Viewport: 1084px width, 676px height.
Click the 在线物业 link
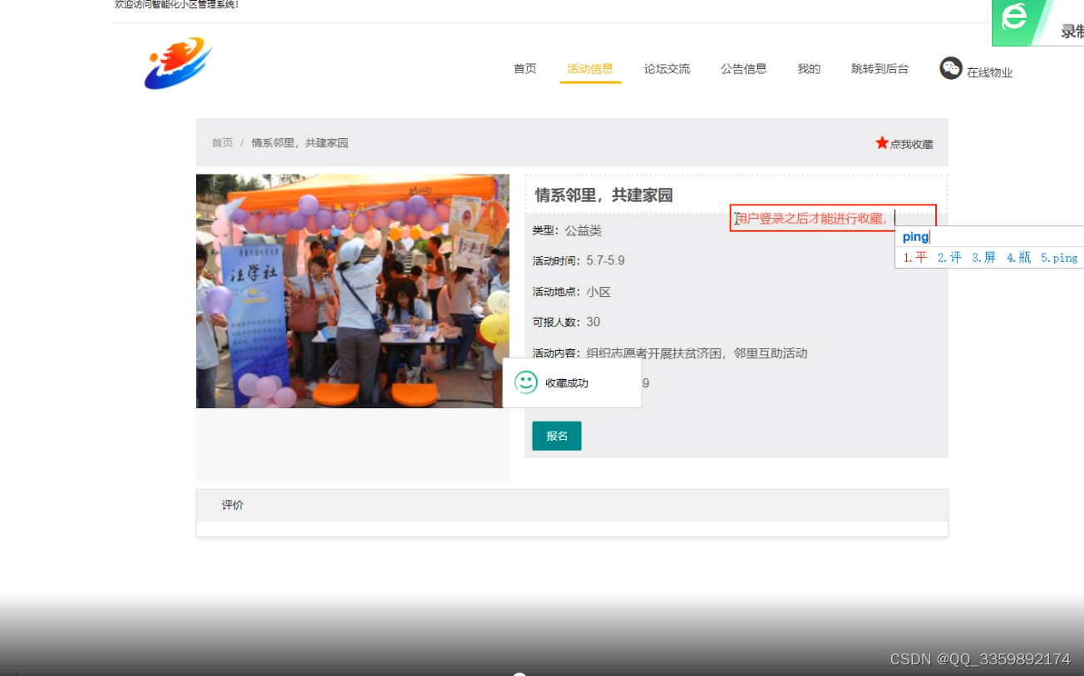click(989, 72)
